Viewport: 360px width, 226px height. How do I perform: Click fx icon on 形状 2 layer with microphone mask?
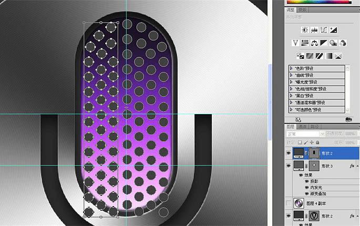tap(352, 216)
